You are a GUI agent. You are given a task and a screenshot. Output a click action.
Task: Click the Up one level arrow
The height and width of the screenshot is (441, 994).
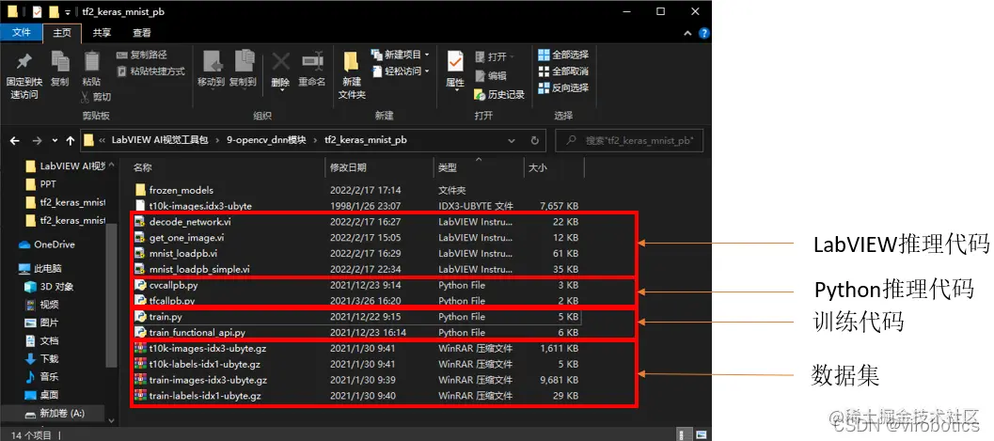[71, 140]
